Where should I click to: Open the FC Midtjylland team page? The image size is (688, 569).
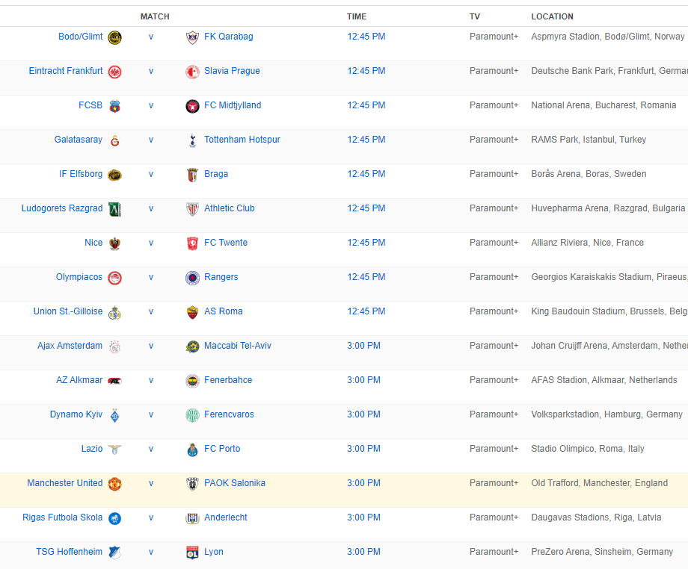[233, 105]
